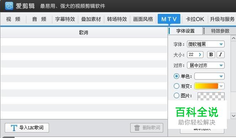Toggle italic font style button
This screenshot has height=138, width=236.
point(221,54)
